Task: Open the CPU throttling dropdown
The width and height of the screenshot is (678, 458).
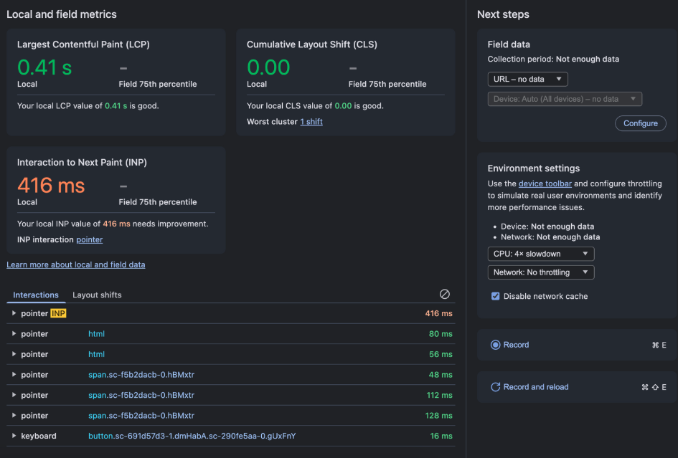Action: [540, 253]
